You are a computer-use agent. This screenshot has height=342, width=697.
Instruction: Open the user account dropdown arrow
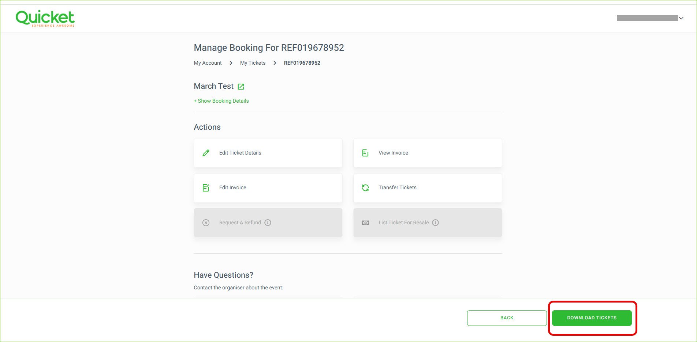pos(681,18)
